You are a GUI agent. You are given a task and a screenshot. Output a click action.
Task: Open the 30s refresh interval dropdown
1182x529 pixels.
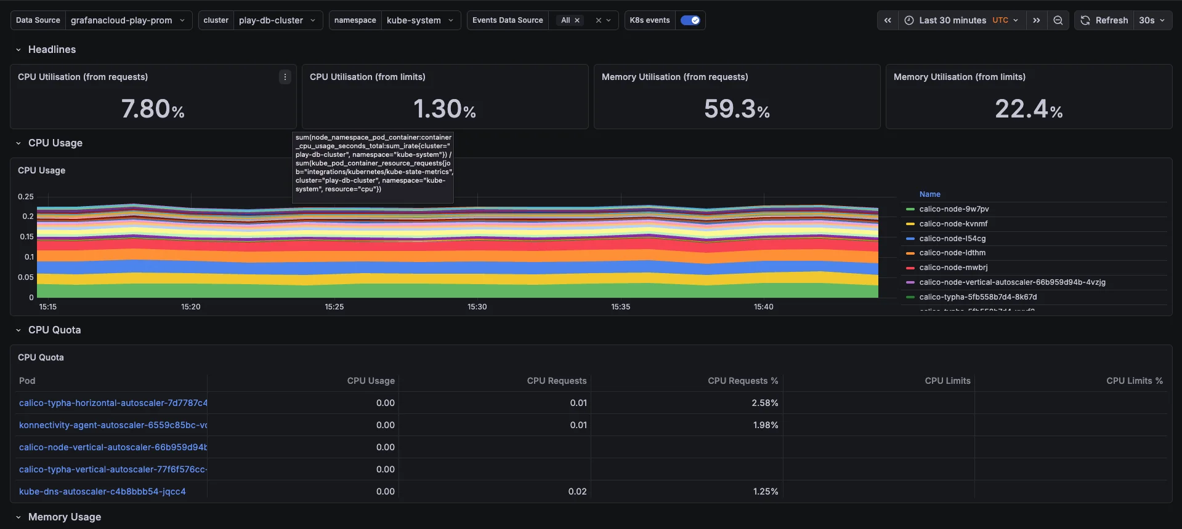pyautogui.click(x=1152, y=20)
